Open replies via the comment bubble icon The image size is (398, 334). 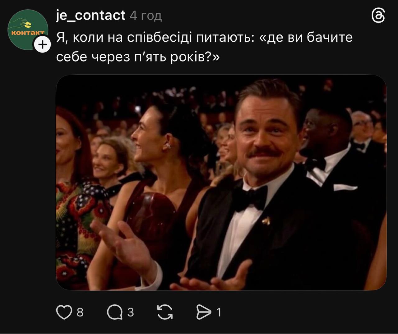pyautogui.click(x=114, y=312)
